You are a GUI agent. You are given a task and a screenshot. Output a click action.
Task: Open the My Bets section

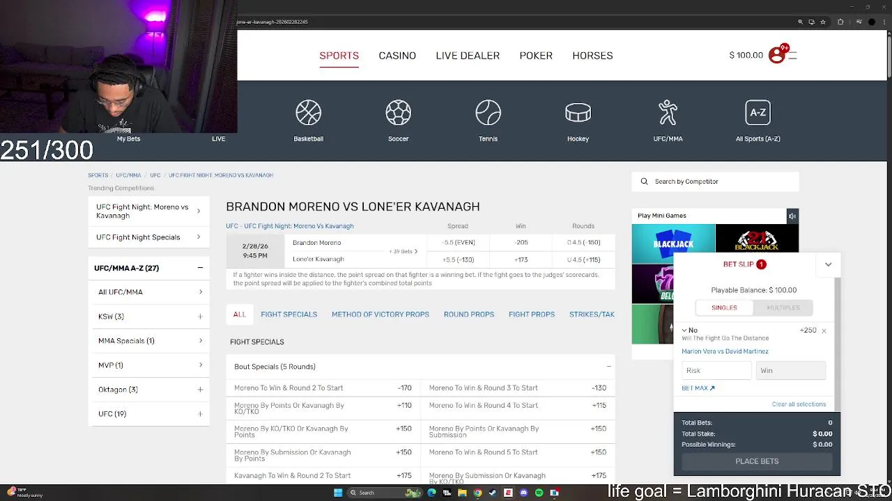(128, 138)
